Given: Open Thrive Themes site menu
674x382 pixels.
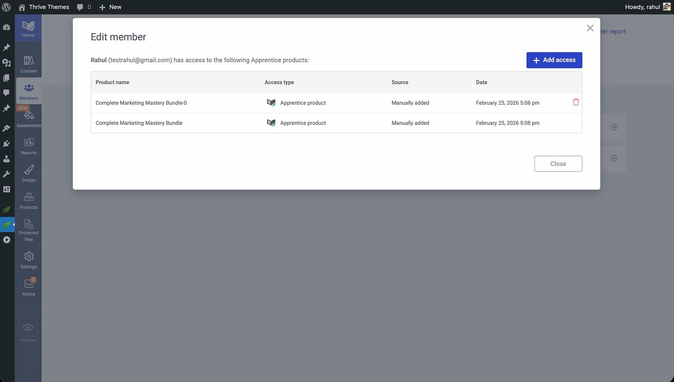Looking at the screenshot, I should coord(44,7).
